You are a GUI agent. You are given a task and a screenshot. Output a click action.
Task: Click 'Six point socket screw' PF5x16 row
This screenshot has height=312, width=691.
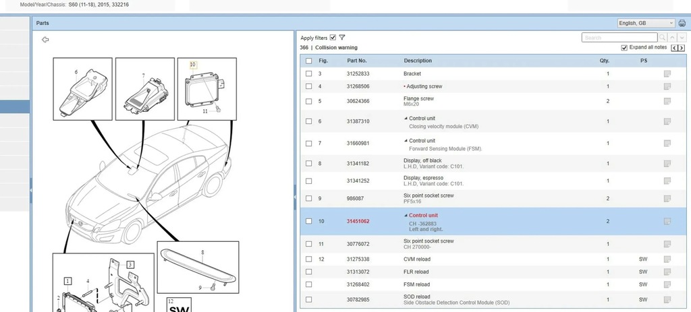(x=493, y=199)
